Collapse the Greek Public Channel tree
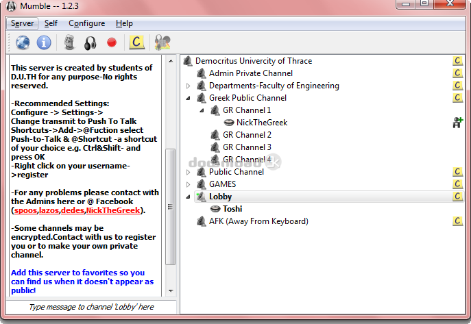 pos(189,98)
